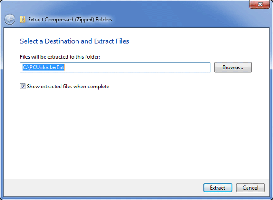The width and height of the screenshot is (273, 200).
Task: Click the 'Extract Compressed (Zipped) Folders' title text
Action: [x=70, y=20]
